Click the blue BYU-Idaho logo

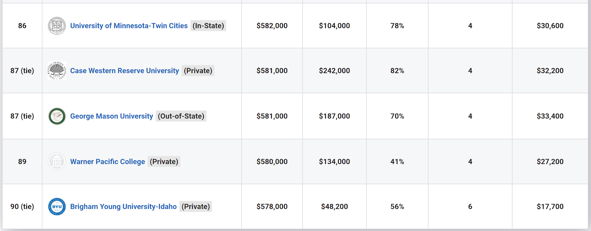(x=57, y=207)
